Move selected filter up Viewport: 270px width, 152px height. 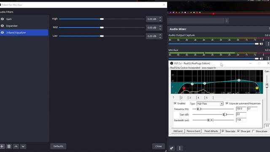coord(16,147)
